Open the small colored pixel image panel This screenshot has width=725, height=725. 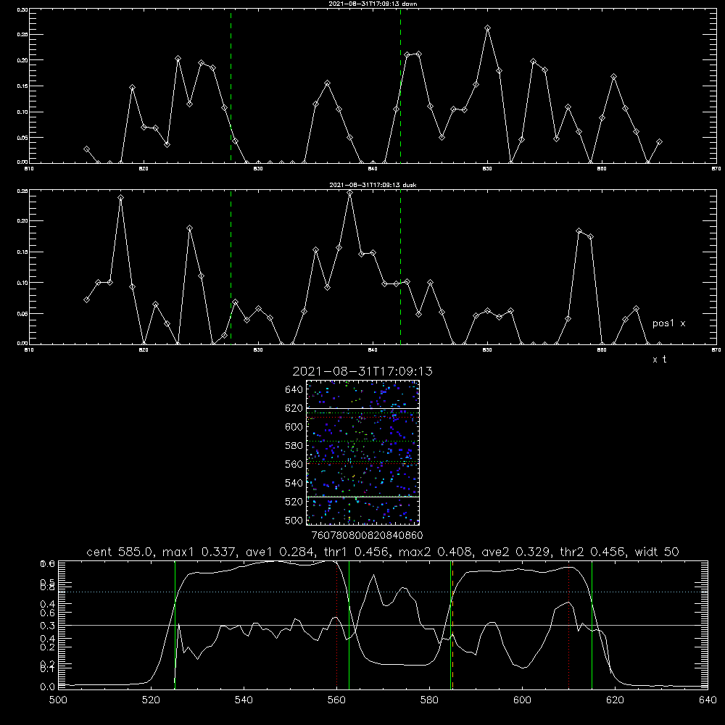362,452
